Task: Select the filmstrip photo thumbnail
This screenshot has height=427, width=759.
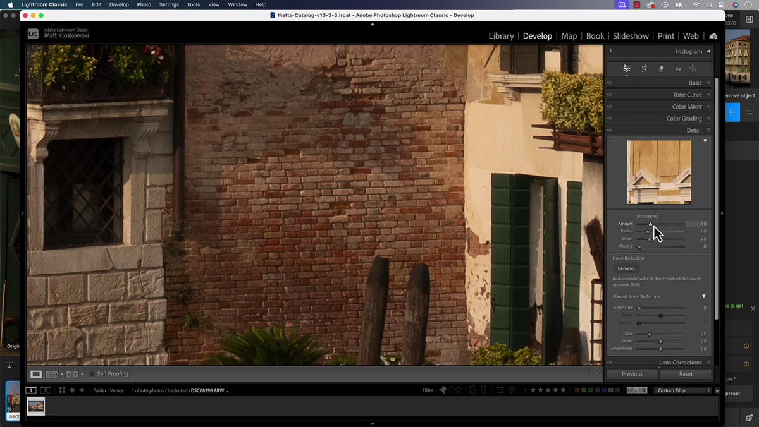Action: pos(36,406)
